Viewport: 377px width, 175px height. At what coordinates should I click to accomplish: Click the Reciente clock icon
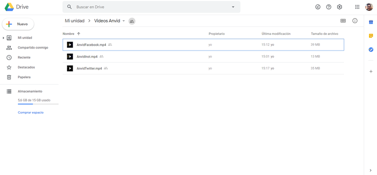pos(9,58)
